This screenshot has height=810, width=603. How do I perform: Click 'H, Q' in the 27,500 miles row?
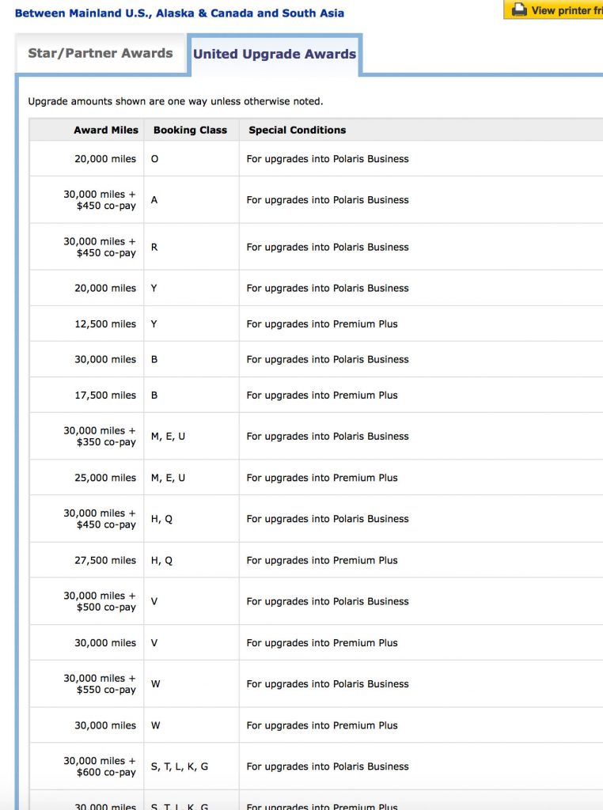(x=161, y=561)
